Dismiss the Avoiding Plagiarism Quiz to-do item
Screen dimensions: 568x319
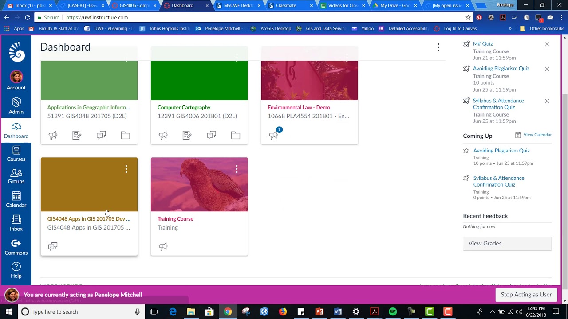click(x=547, y=69)
